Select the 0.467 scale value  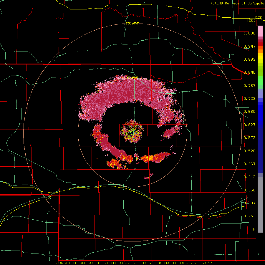click(x=249, y=164)
